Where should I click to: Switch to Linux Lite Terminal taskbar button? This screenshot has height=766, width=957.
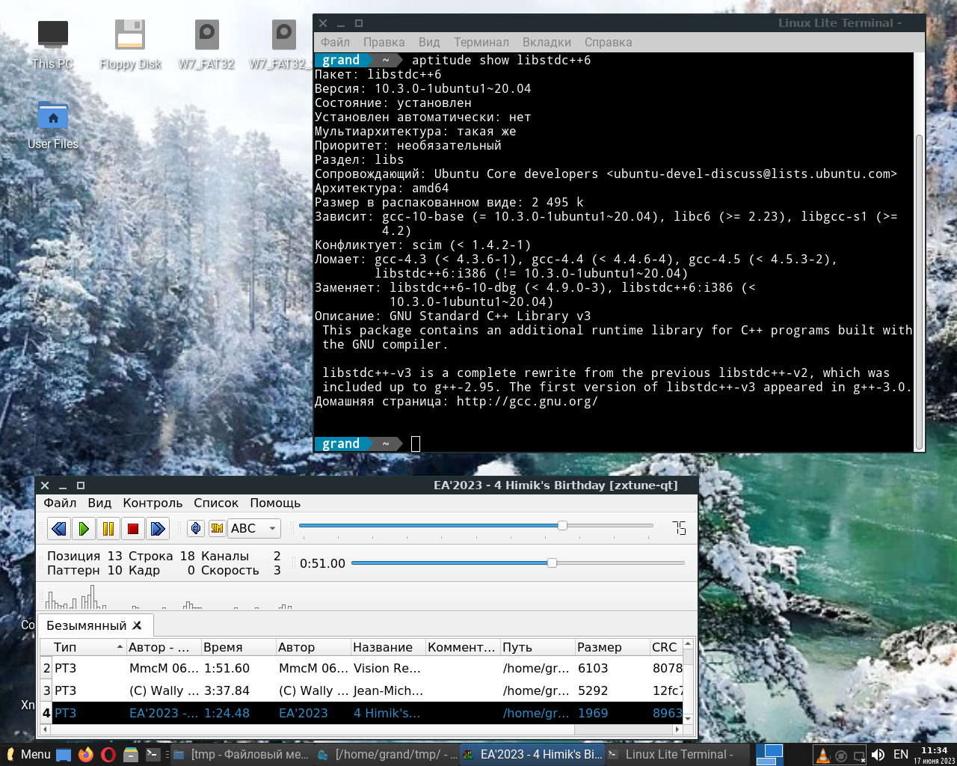coord(676,754)
